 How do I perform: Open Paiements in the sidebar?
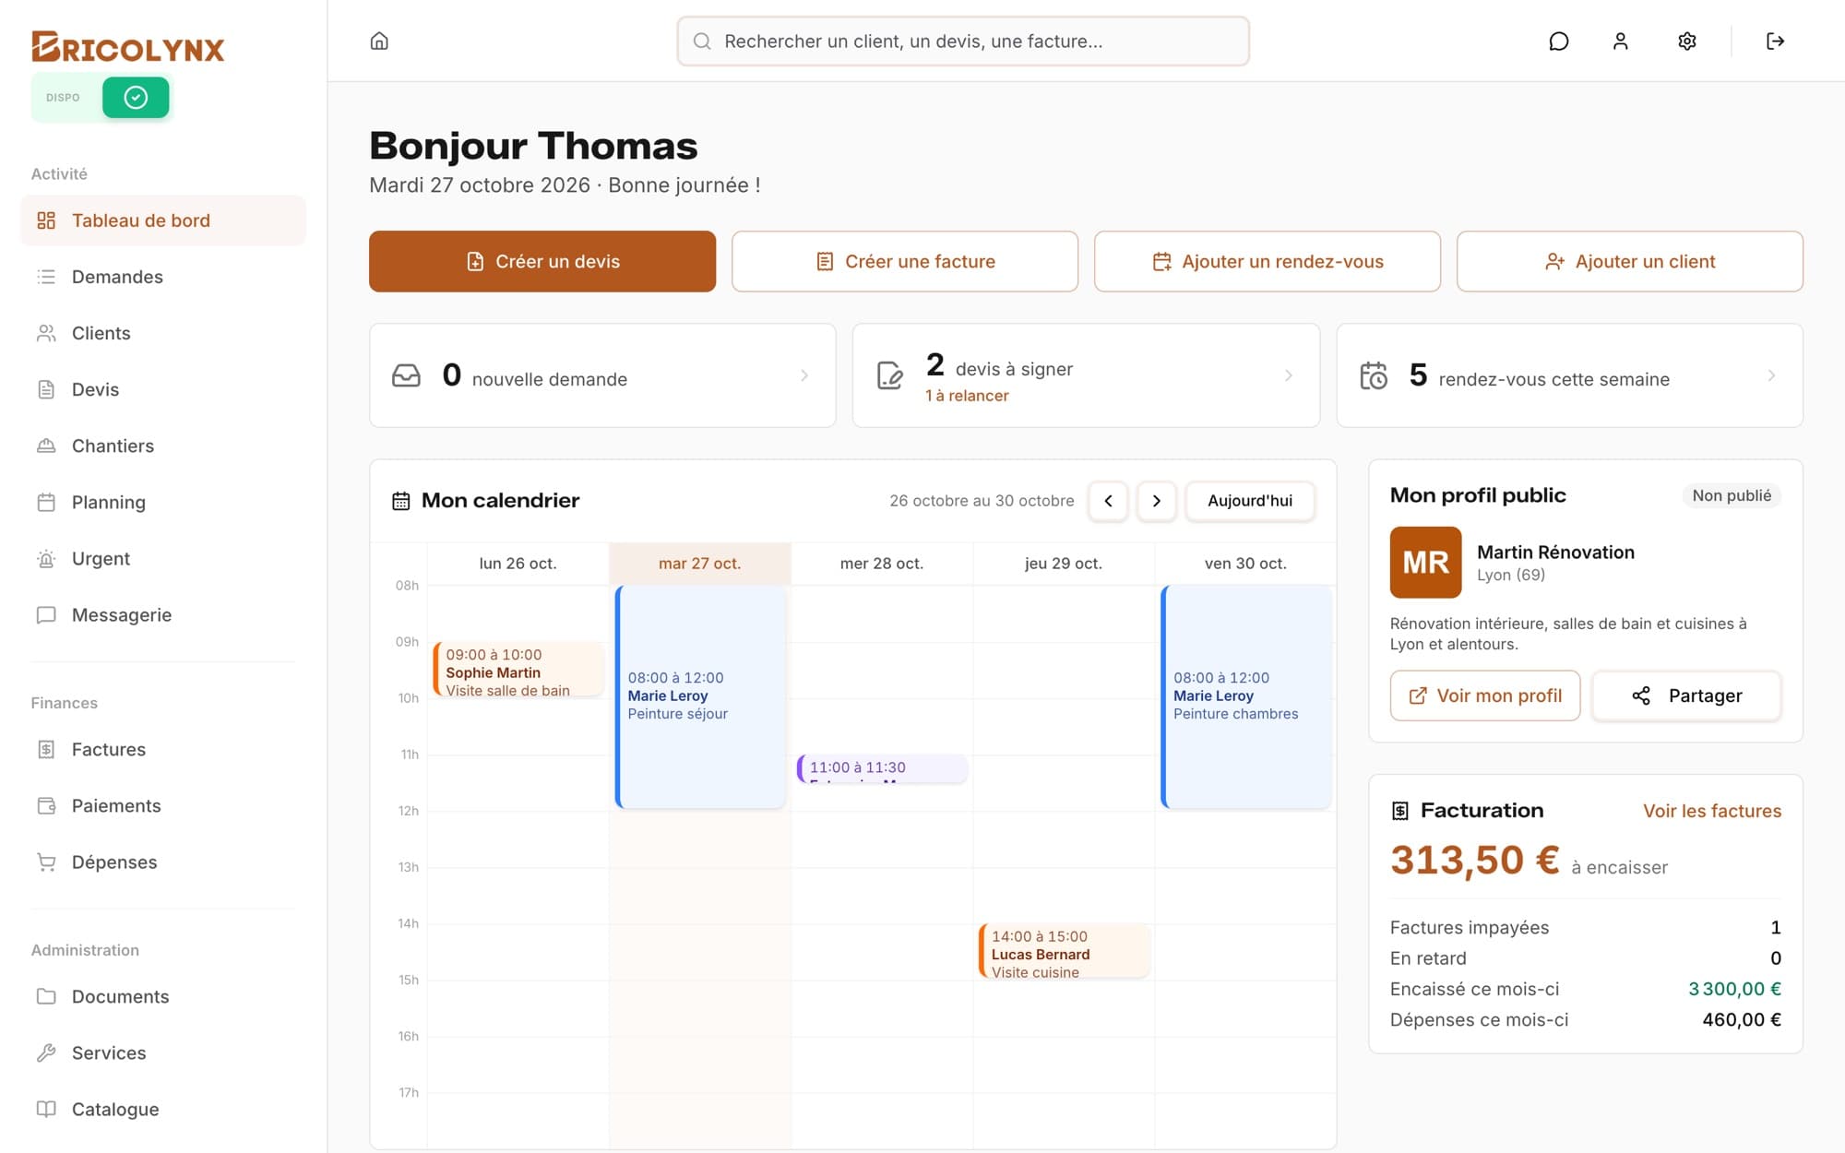click(163, 805)
